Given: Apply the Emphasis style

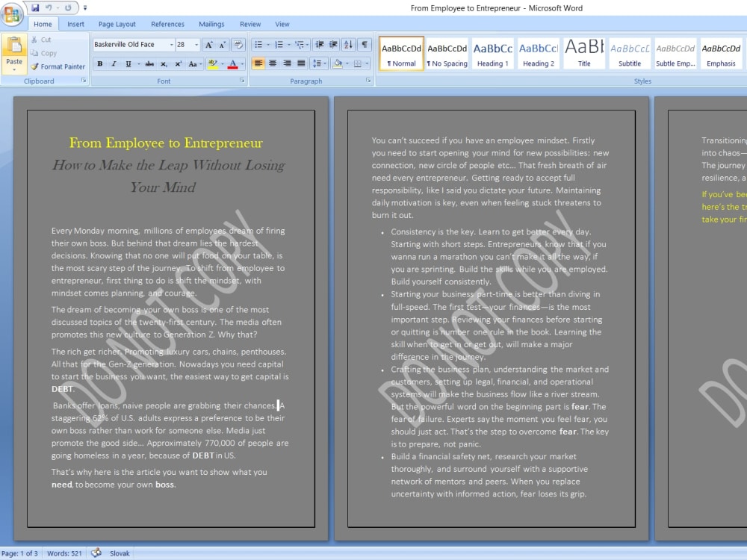Looking at the screenshot, I should coord(722,54).
